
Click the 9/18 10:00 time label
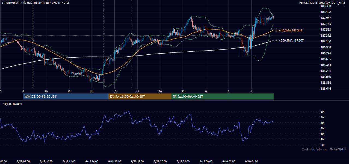click(46, 162)
